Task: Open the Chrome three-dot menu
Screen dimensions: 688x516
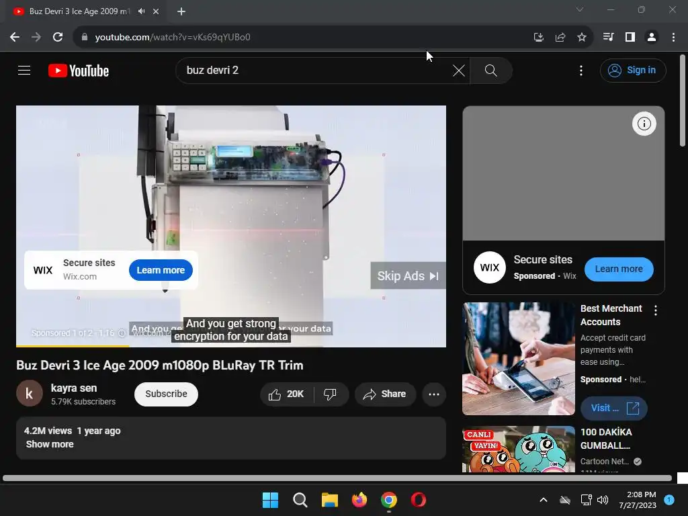Action: click(x=673, y=38)
